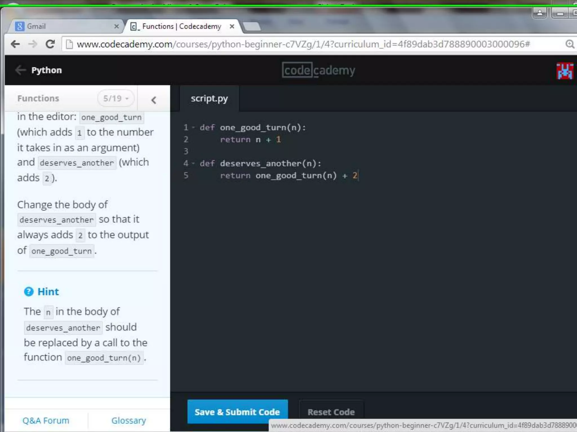Click the 'return n + 1' code line
The width and height of the screenshot is (577, 432).
coord(250,139)
